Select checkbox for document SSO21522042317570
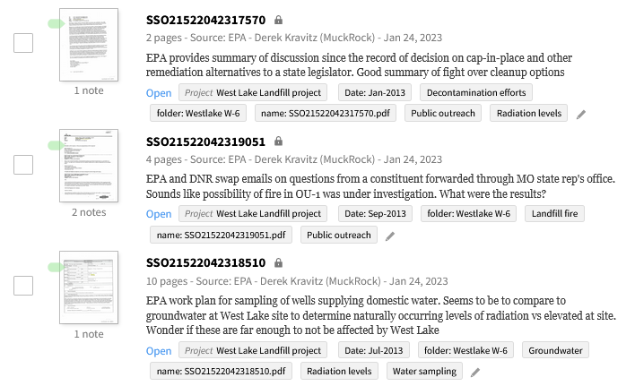 click(23, 43)
